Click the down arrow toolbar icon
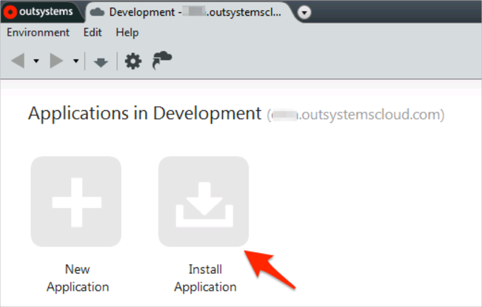Image resolution: width=482 pixels, height=307 pixels. pos(101,62)
